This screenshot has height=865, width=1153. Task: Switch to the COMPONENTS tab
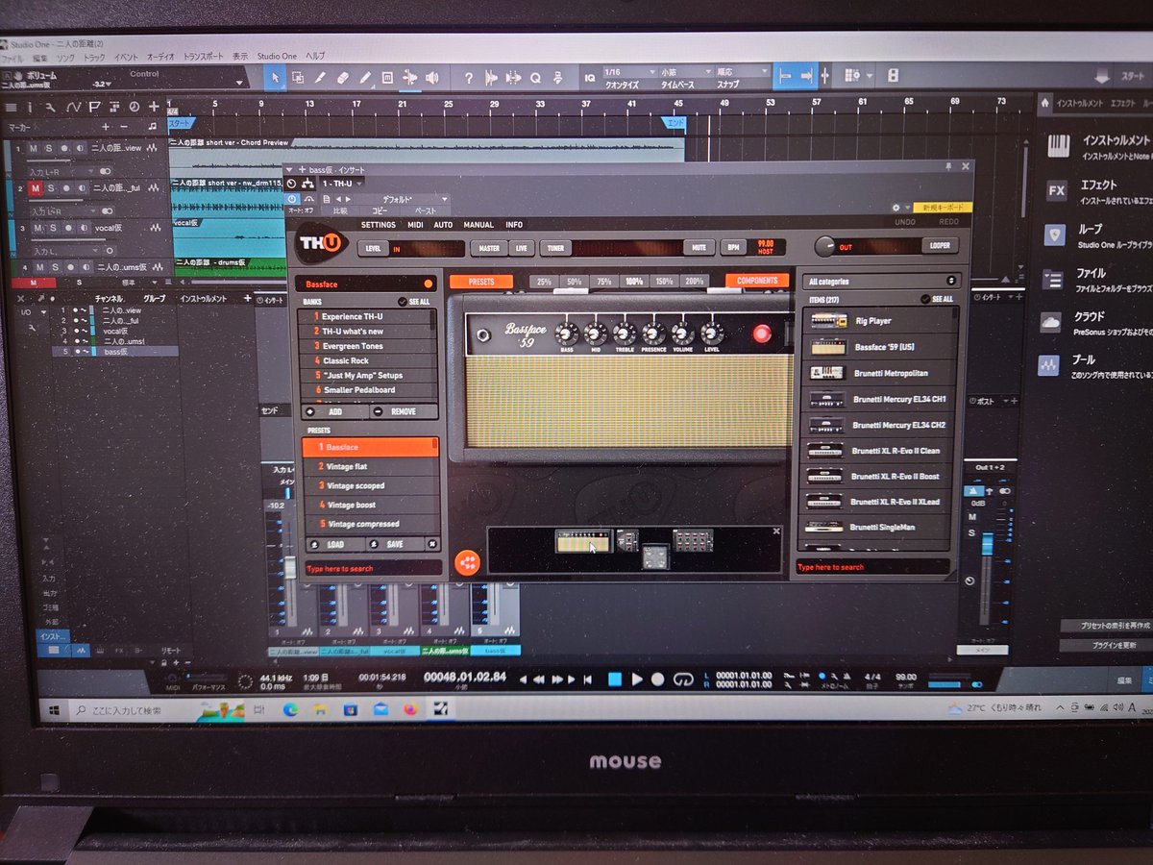[x=757, y=281]
